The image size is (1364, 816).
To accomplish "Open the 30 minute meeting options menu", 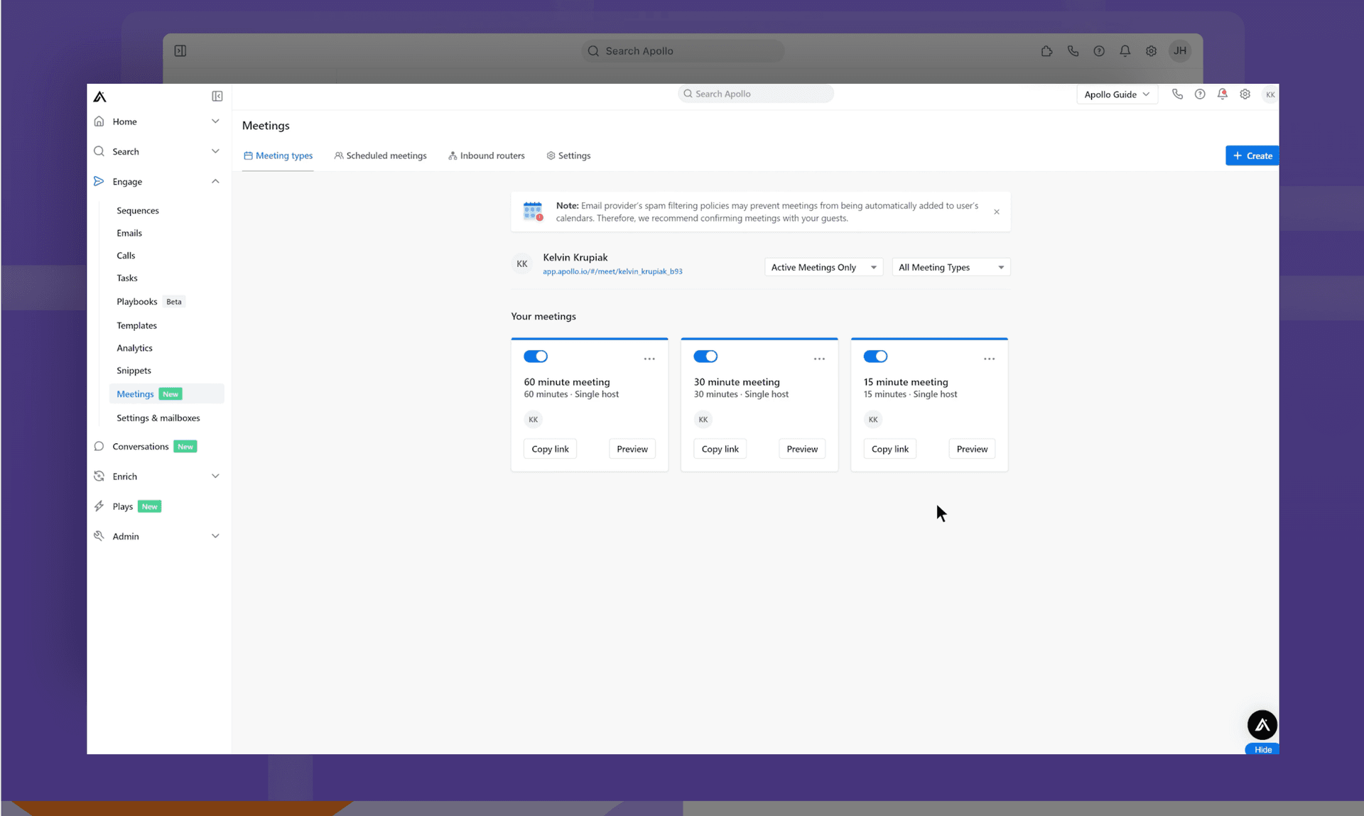I will tap(819, 359).
